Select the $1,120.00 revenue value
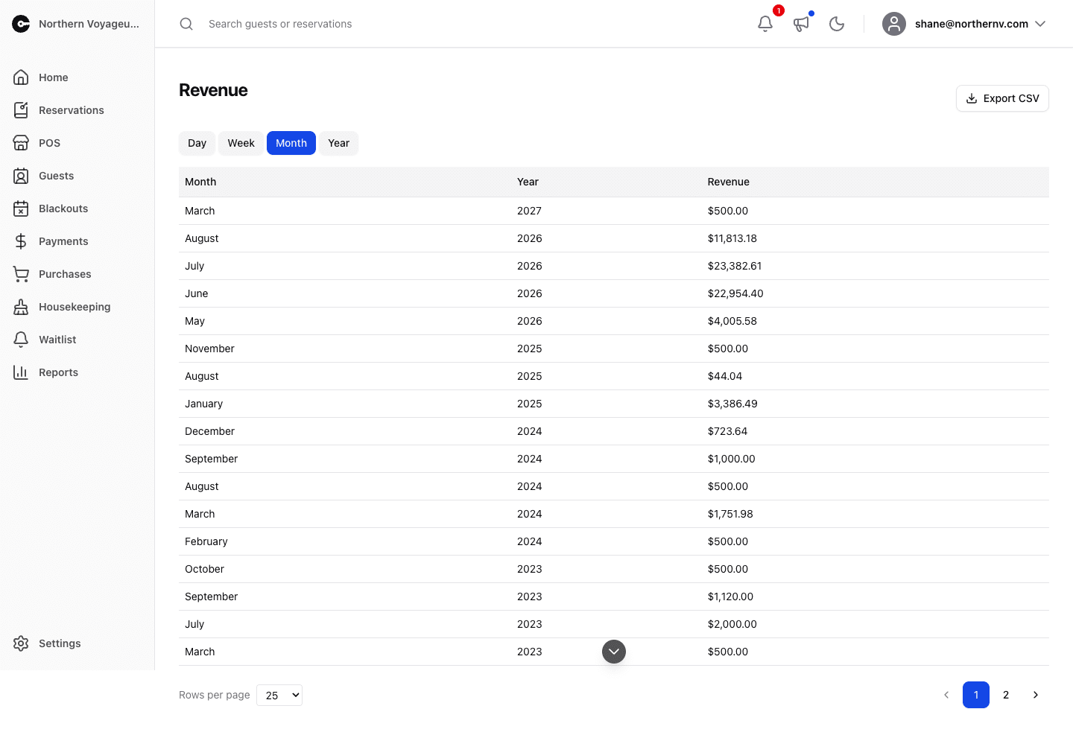Image resolution: width=1073 pixels, height=738 pixels. (730, 597)
